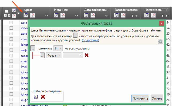Clear filter on Источник column

pos(63,15)
